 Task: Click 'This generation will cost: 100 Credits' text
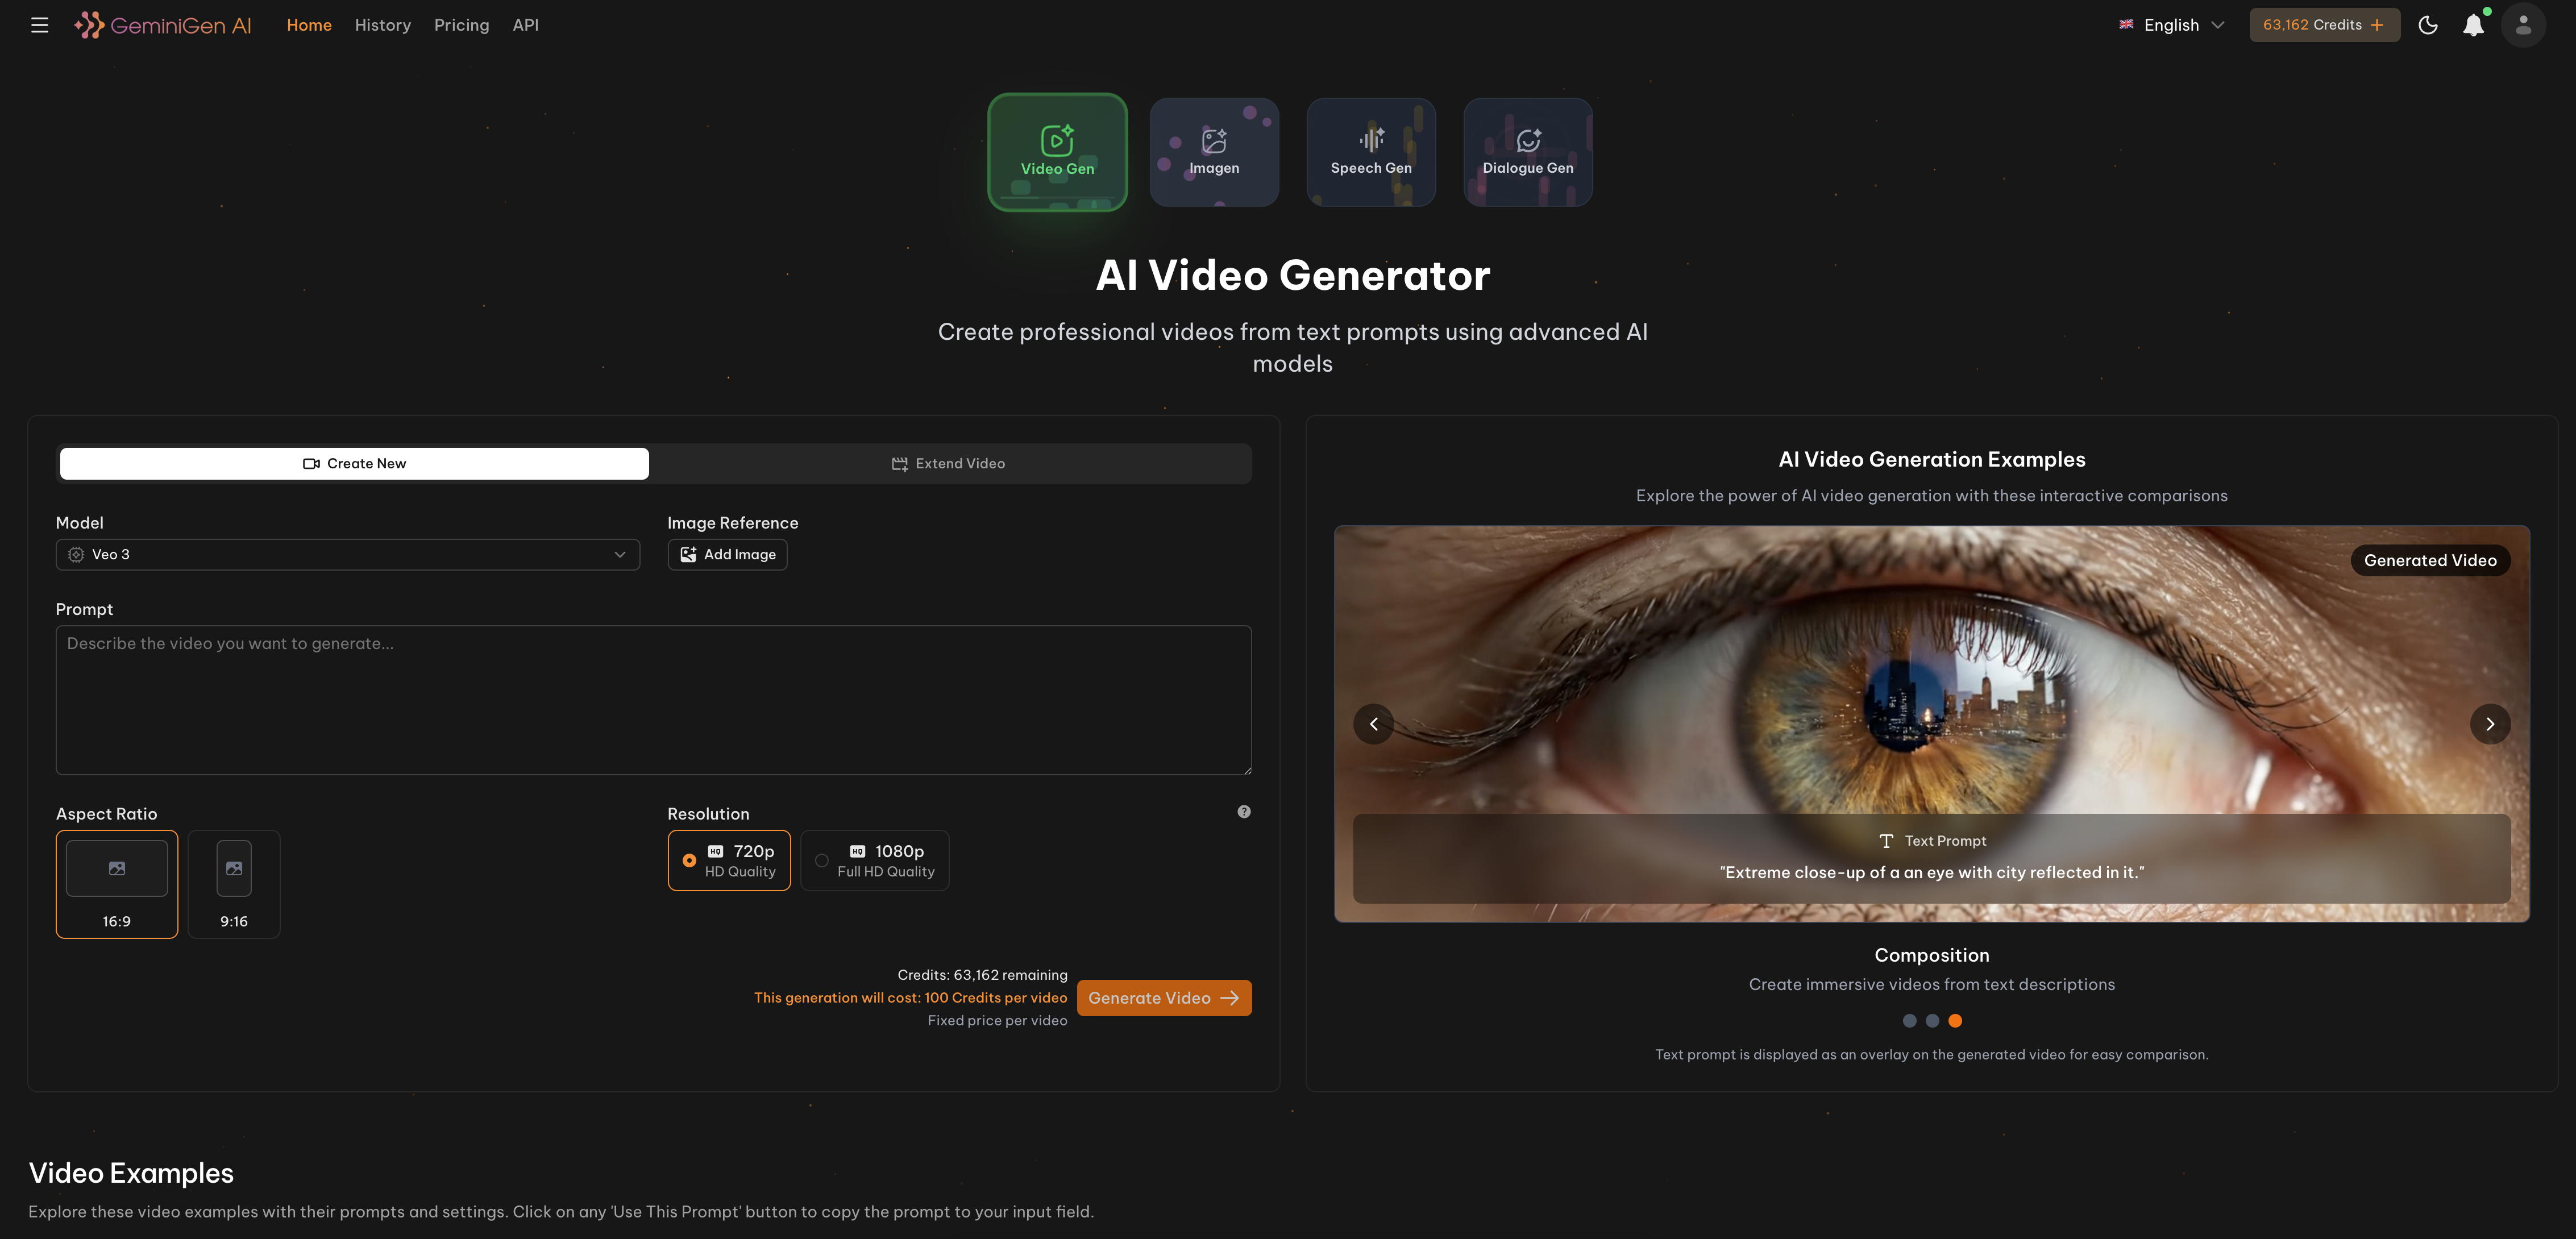tap(910, 998)
